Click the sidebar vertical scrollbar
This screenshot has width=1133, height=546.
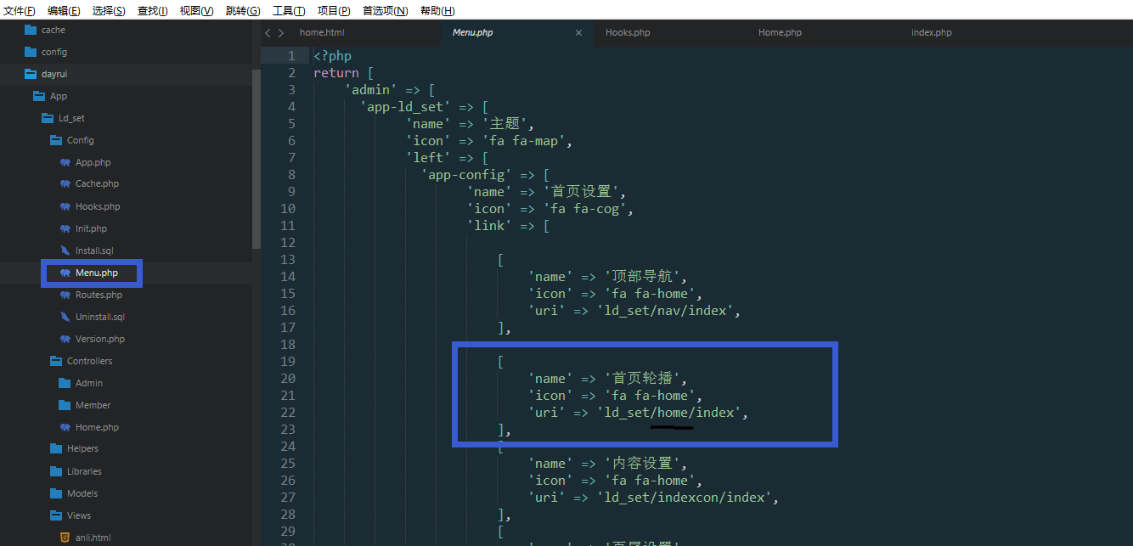point(256,159)
